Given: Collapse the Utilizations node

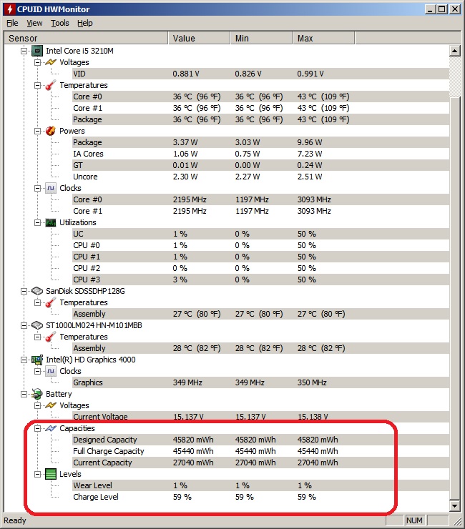Looking at the screenshot, I should point(37,222).
